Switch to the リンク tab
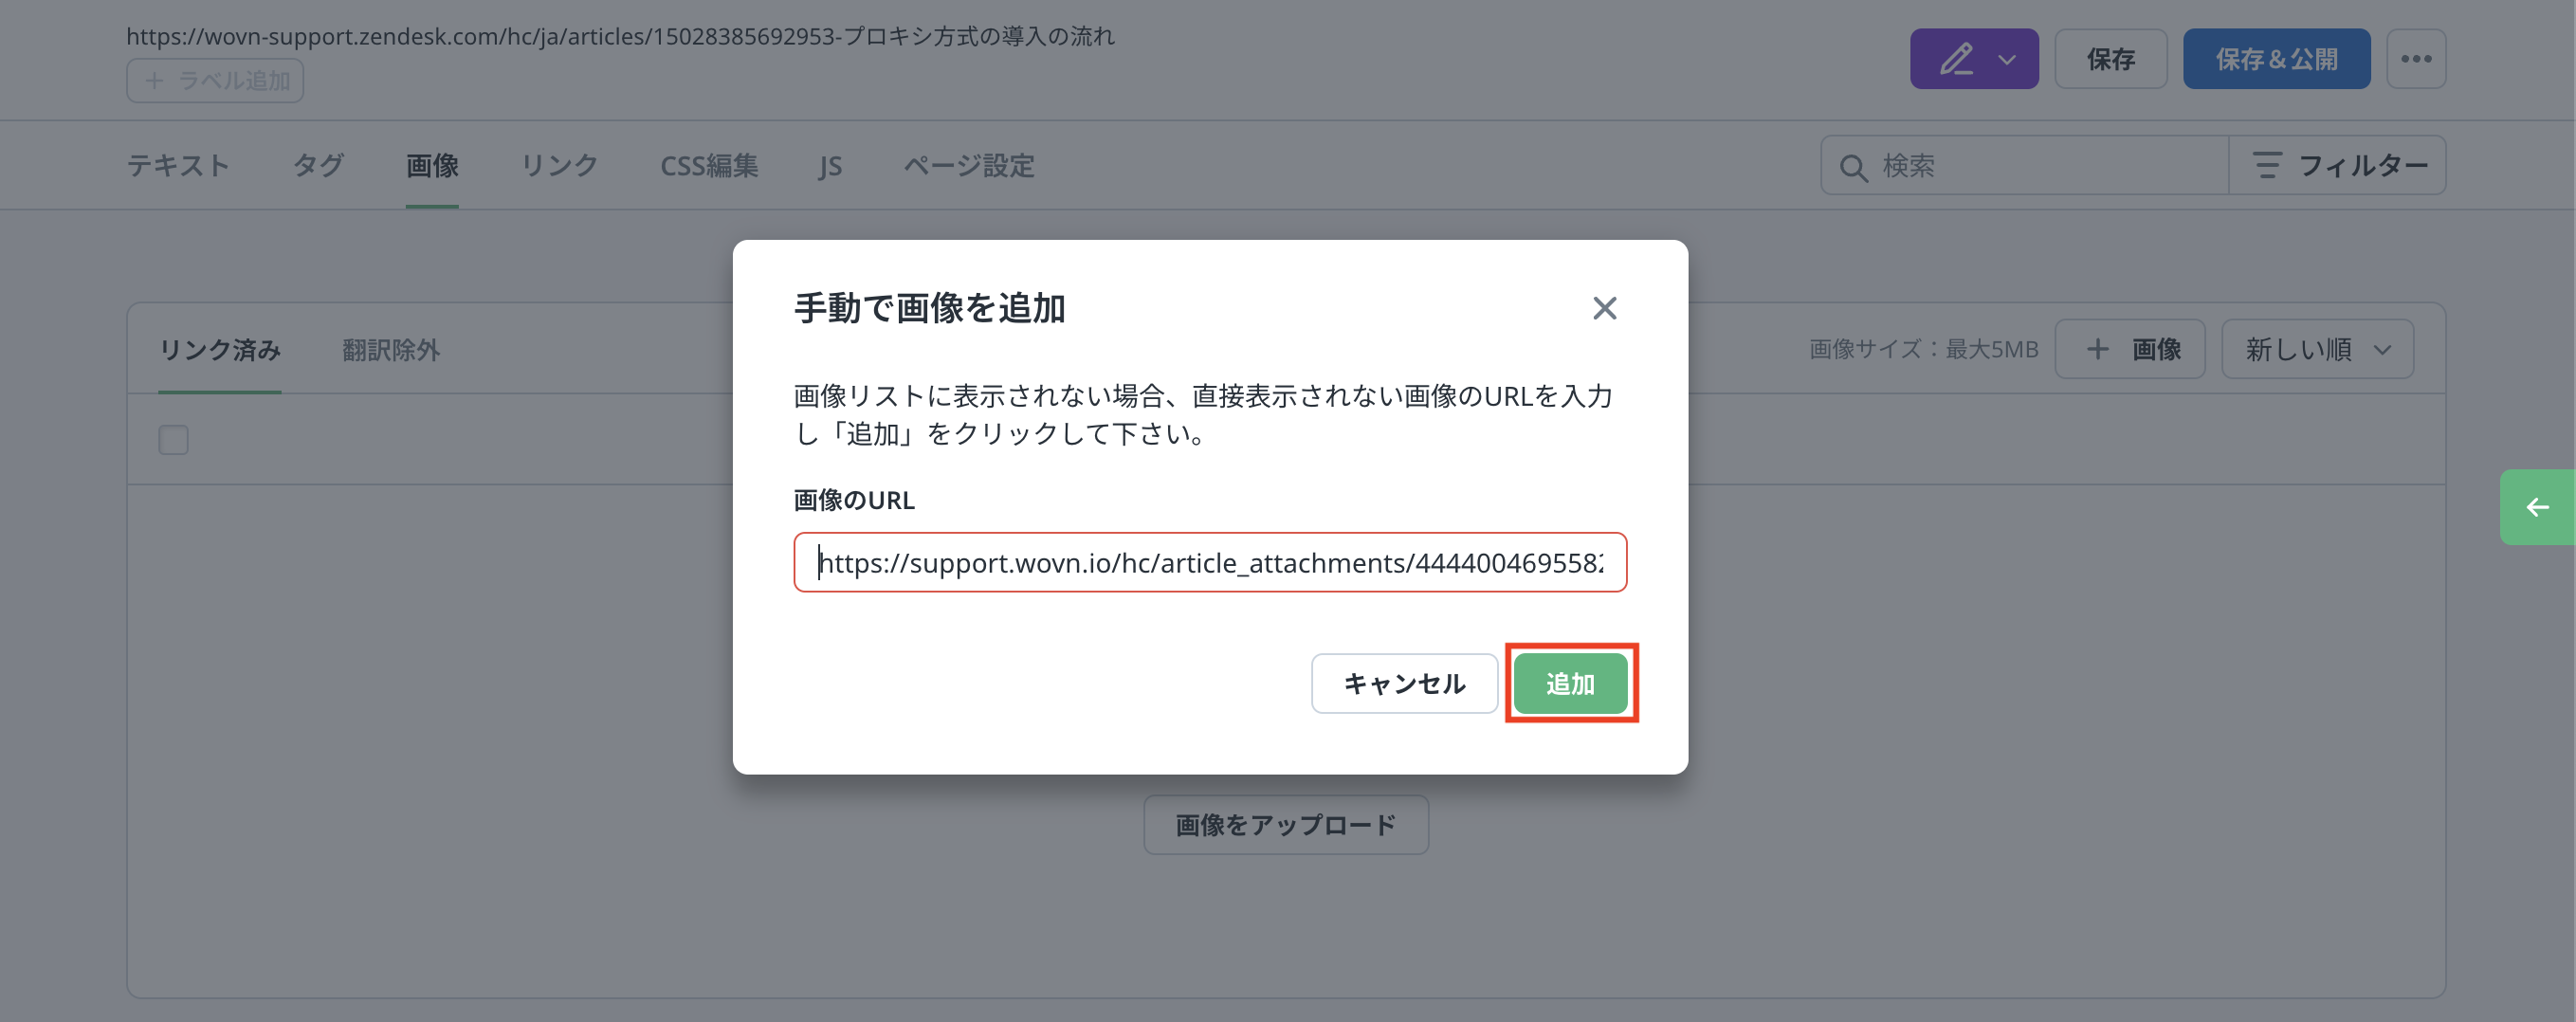 point(559,165)
